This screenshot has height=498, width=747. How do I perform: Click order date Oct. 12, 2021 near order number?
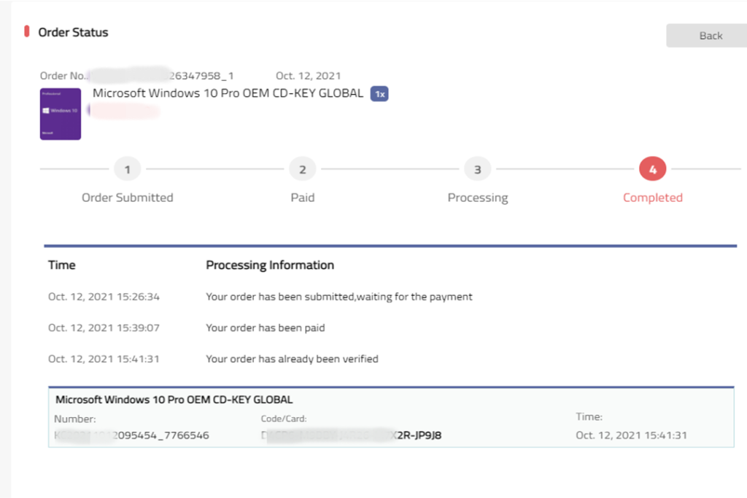click(309, 76)
